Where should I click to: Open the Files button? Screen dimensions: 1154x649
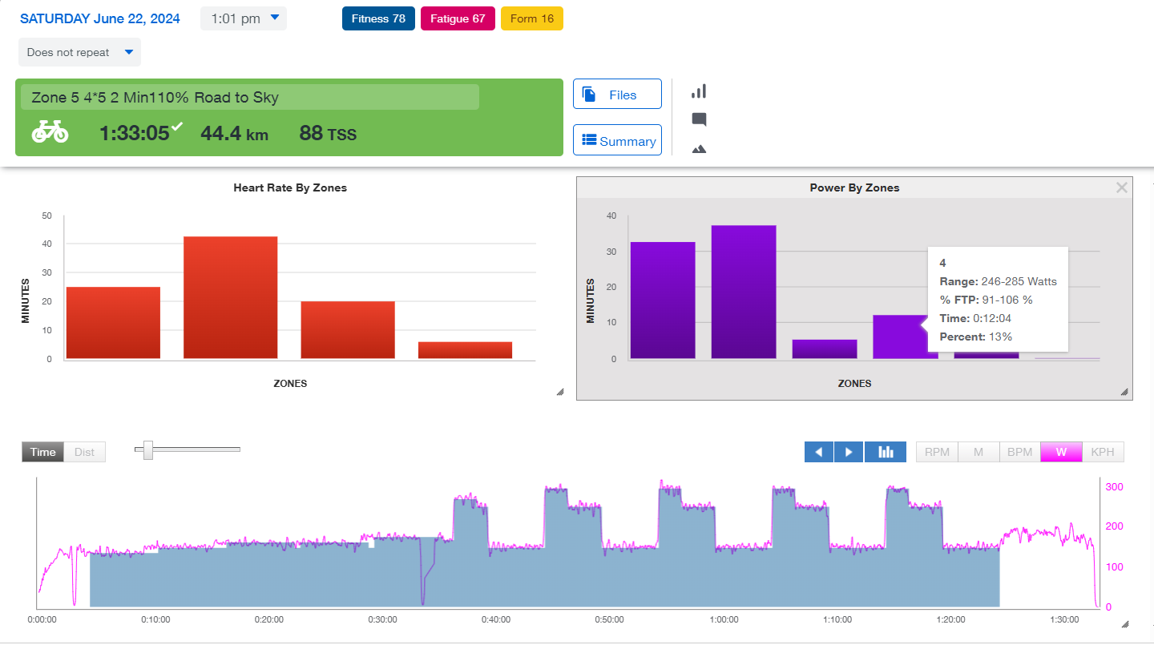pyautogui.click(x=617, y=95)
